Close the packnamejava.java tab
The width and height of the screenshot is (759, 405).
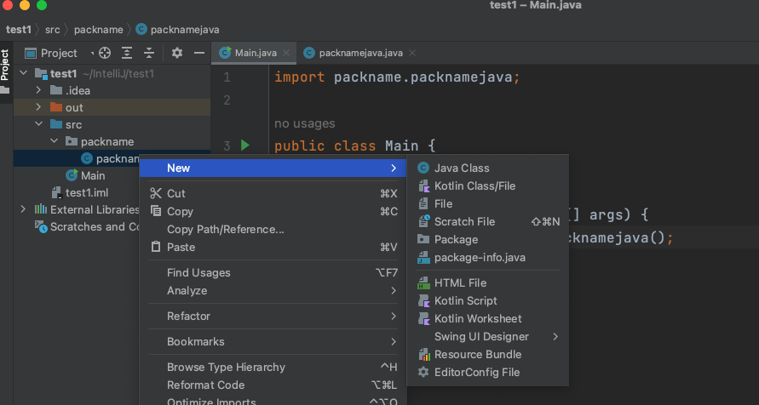tap(412, 53)
